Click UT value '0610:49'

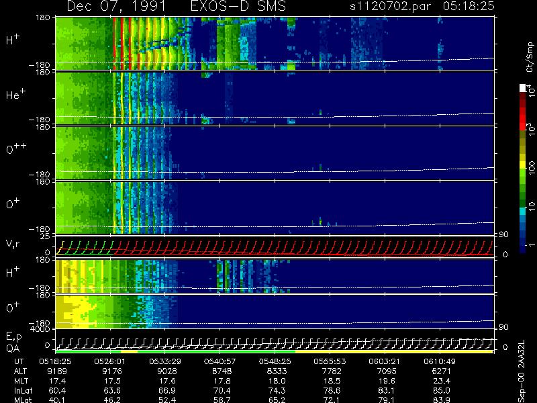pos(440,361)
